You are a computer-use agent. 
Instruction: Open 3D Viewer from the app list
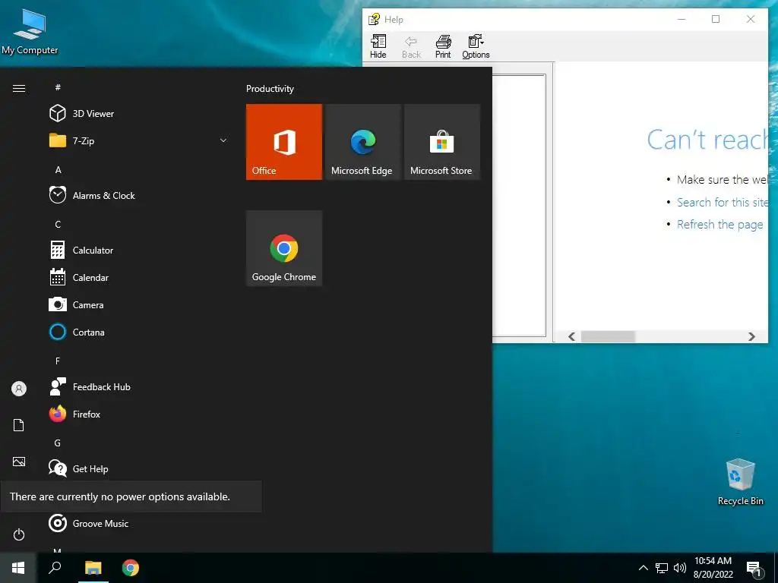139,114
